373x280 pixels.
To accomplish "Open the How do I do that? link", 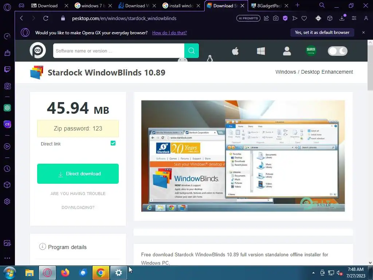I will [169, 32].
